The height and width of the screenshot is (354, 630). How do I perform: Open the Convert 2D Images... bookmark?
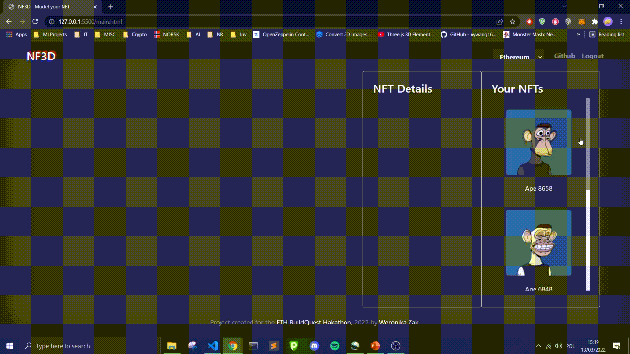click(x=344, y=35)
